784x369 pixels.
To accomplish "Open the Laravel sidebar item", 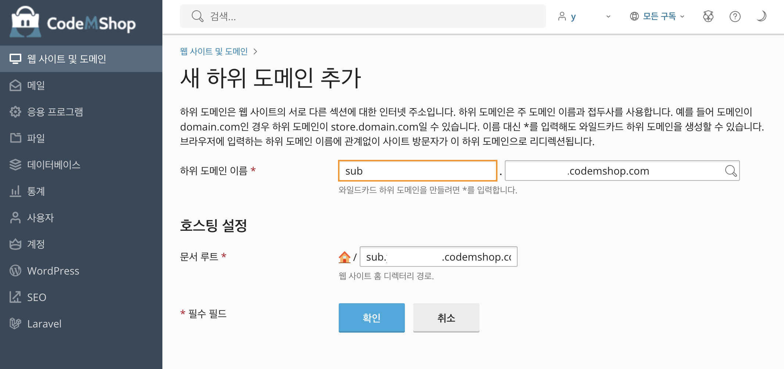I will [44, 324].
